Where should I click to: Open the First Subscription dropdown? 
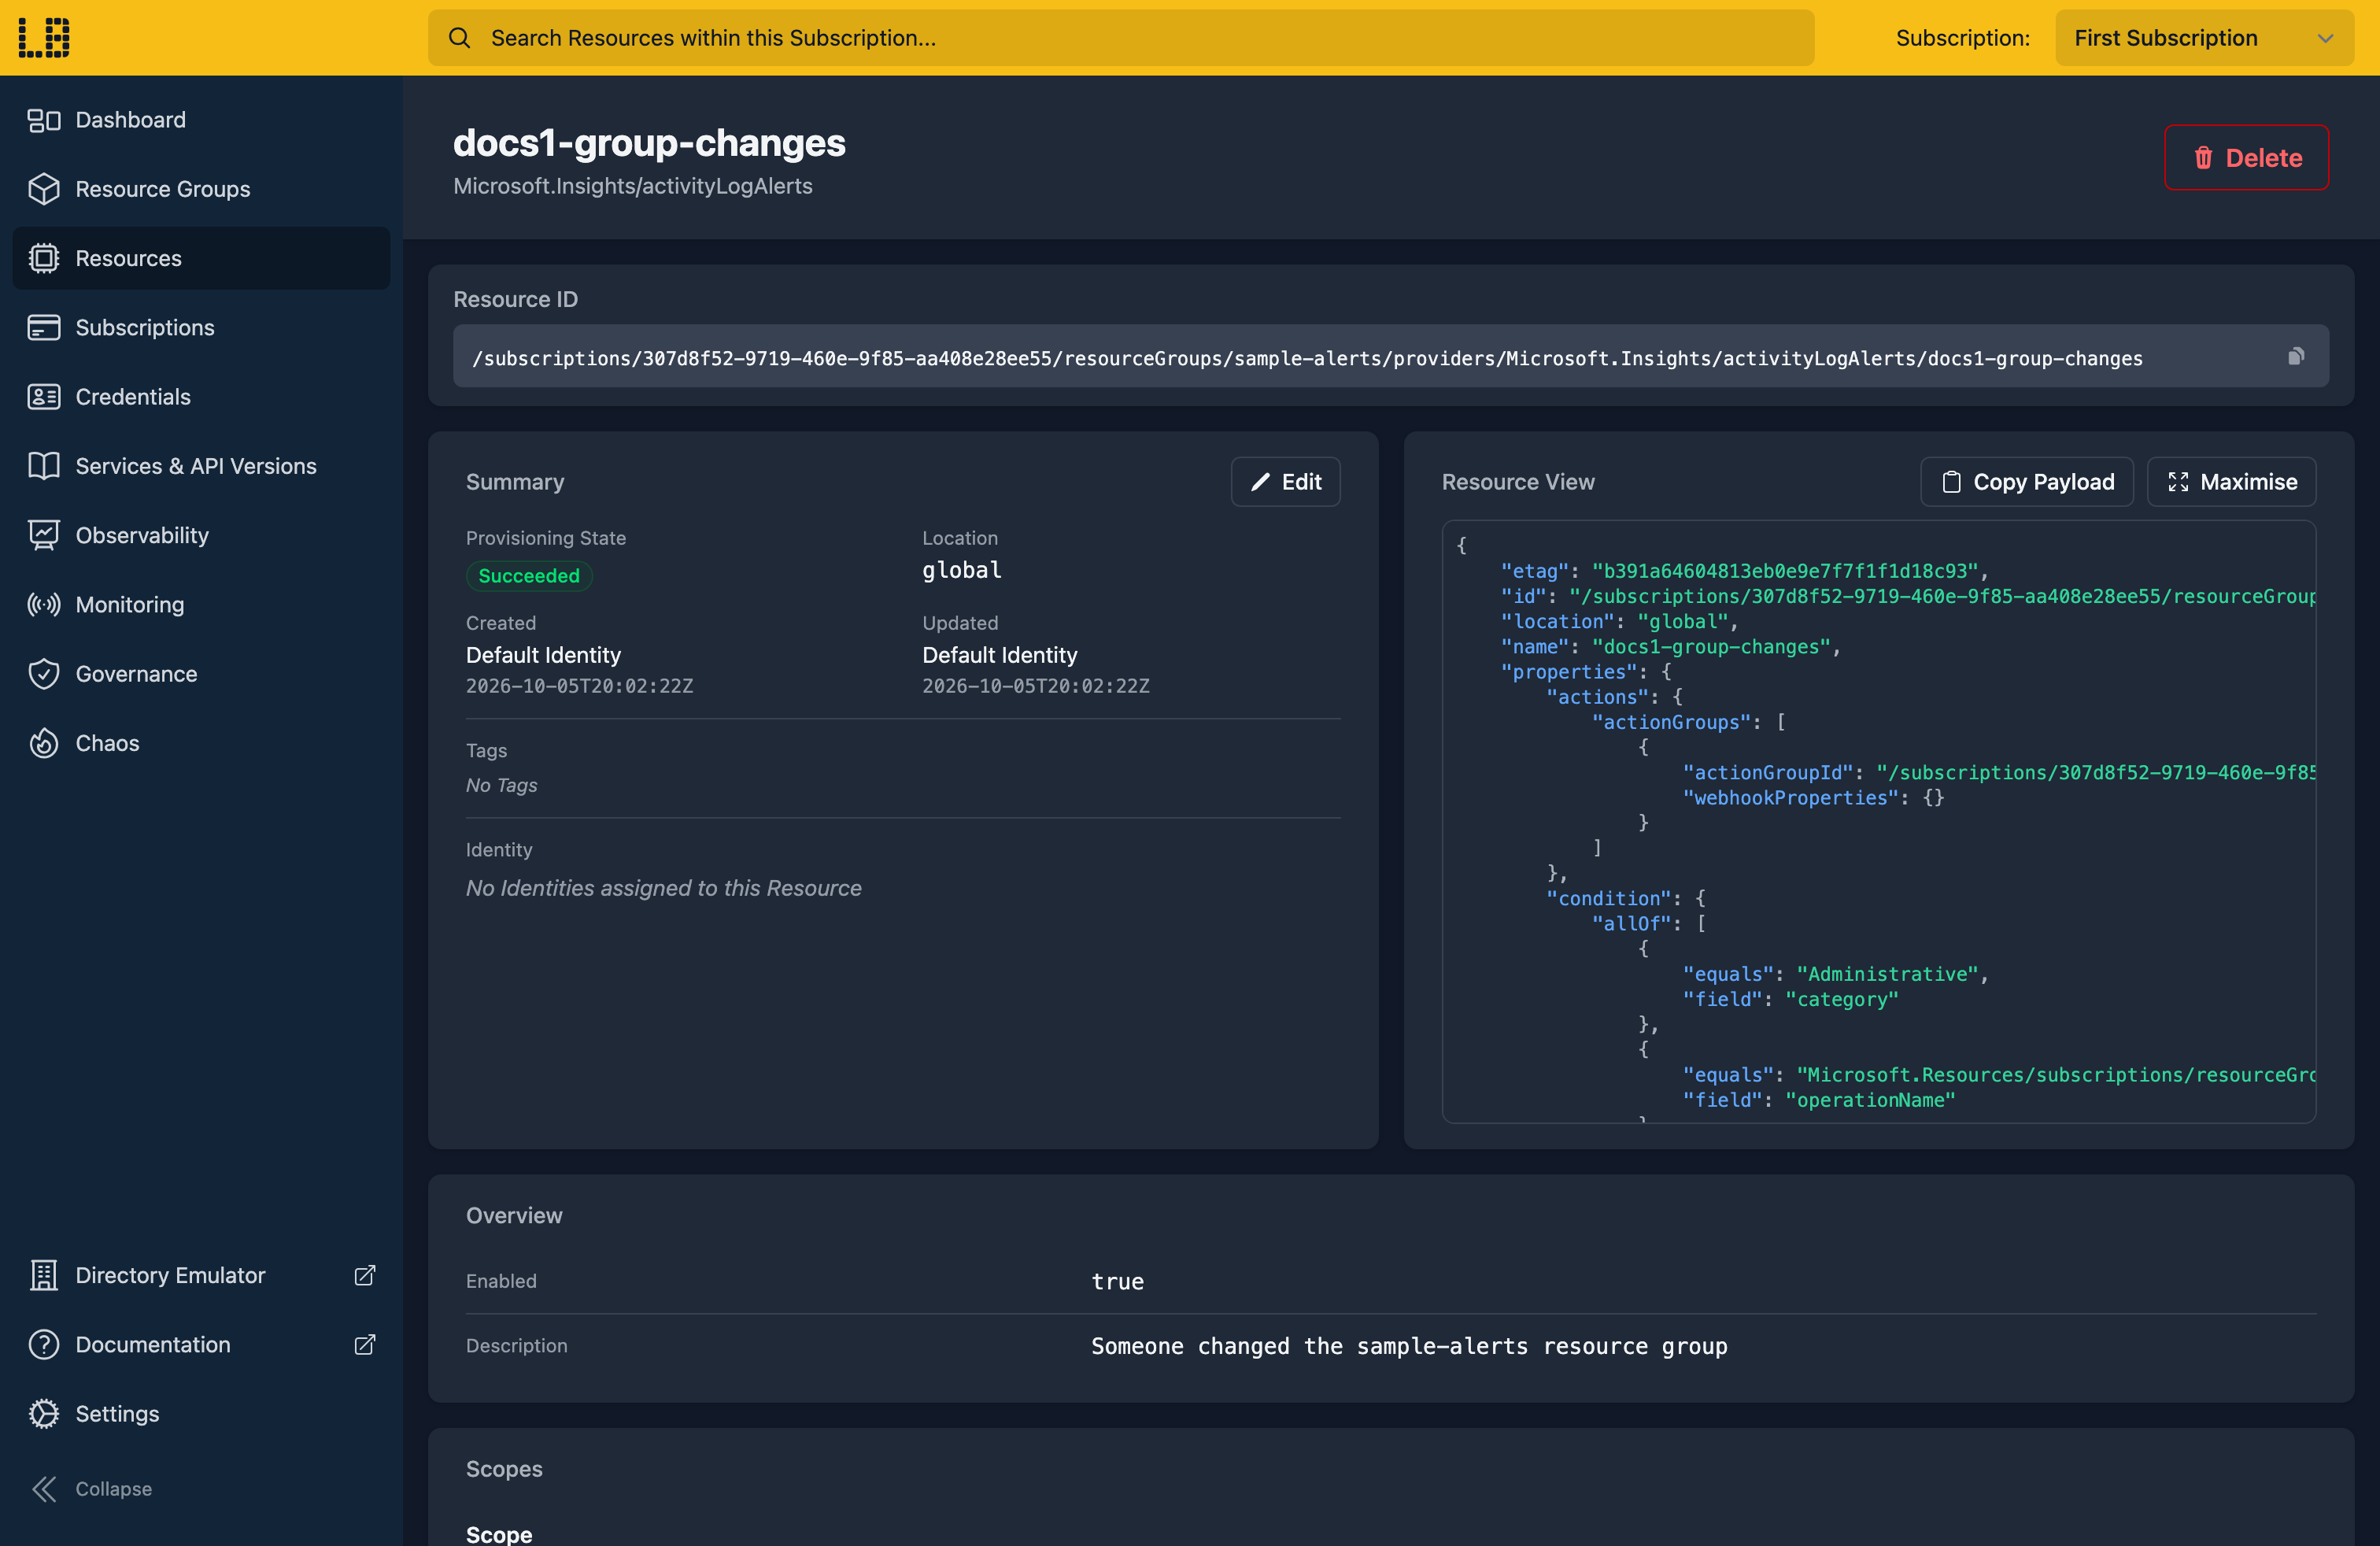2204,38
